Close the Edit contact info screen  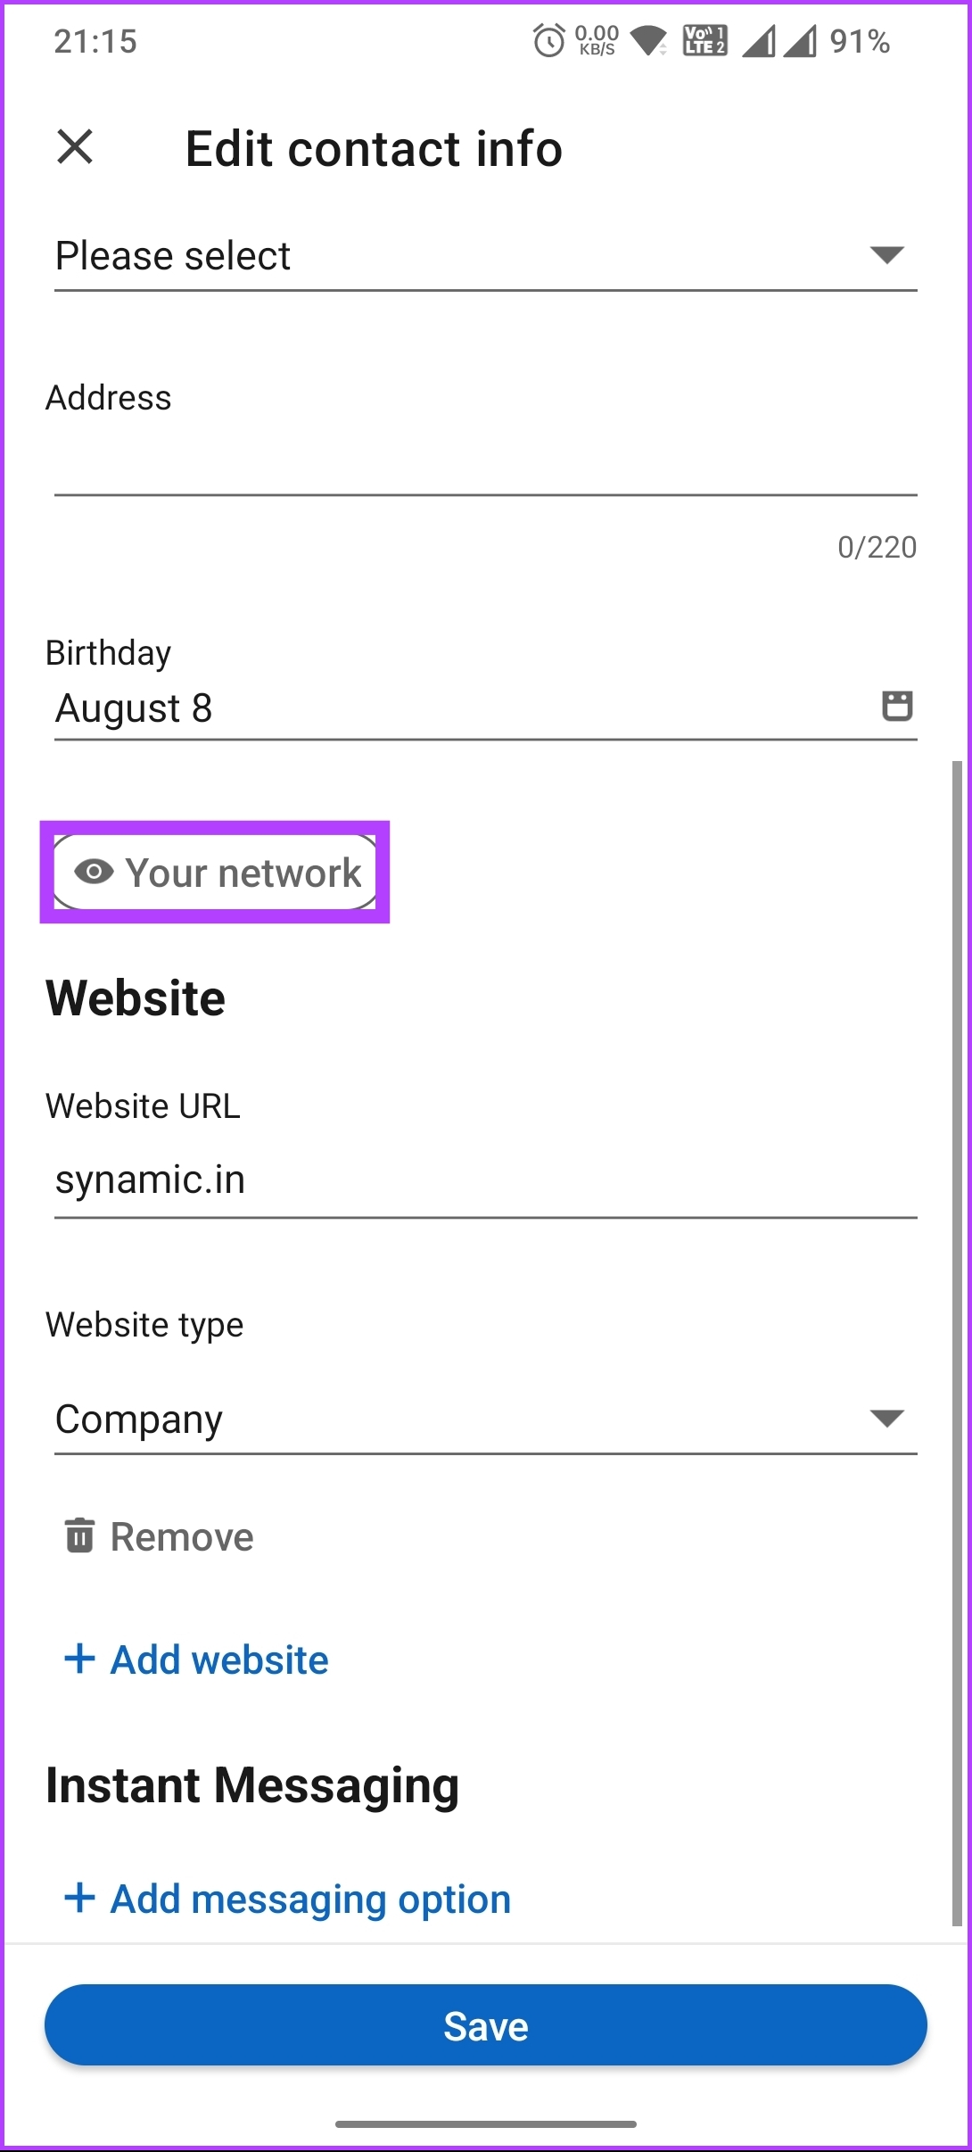tap(75, 147)
